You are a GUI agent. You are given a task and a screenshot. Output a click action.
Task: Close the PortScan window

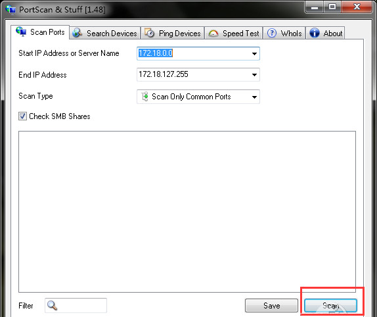357,7
